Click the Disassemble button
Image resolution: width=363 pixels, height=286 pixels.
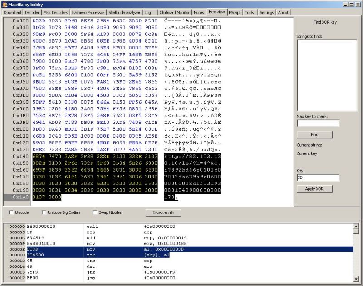coord(162,212)
